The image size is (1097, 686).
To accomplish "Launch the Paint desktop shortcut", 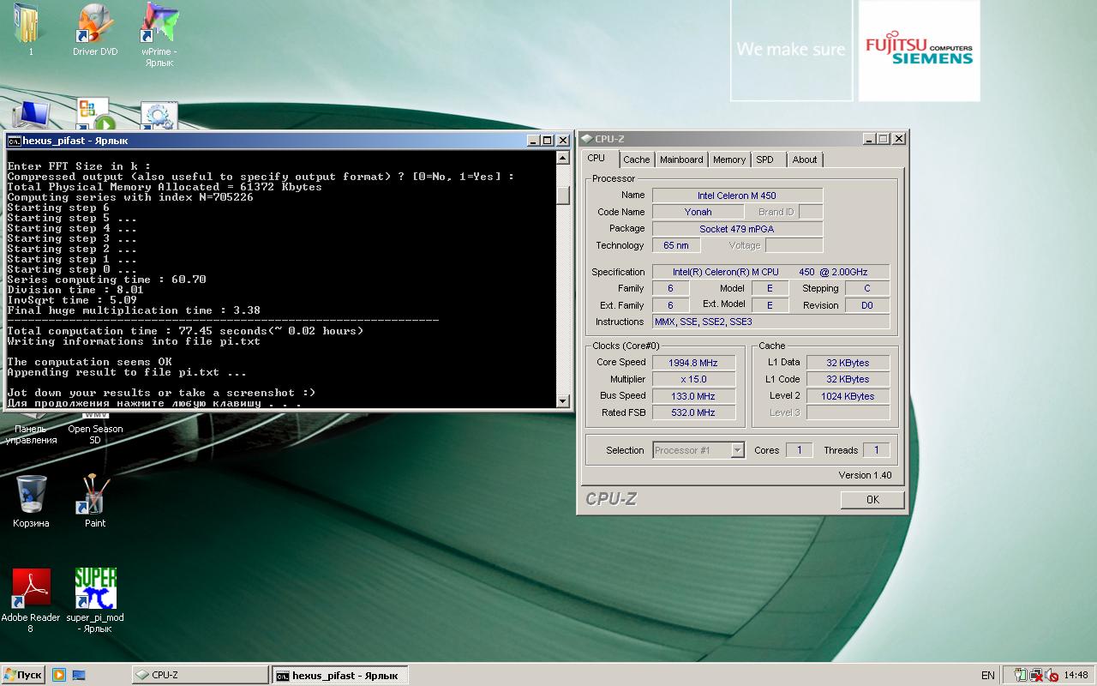I will (x=95, y=495).
